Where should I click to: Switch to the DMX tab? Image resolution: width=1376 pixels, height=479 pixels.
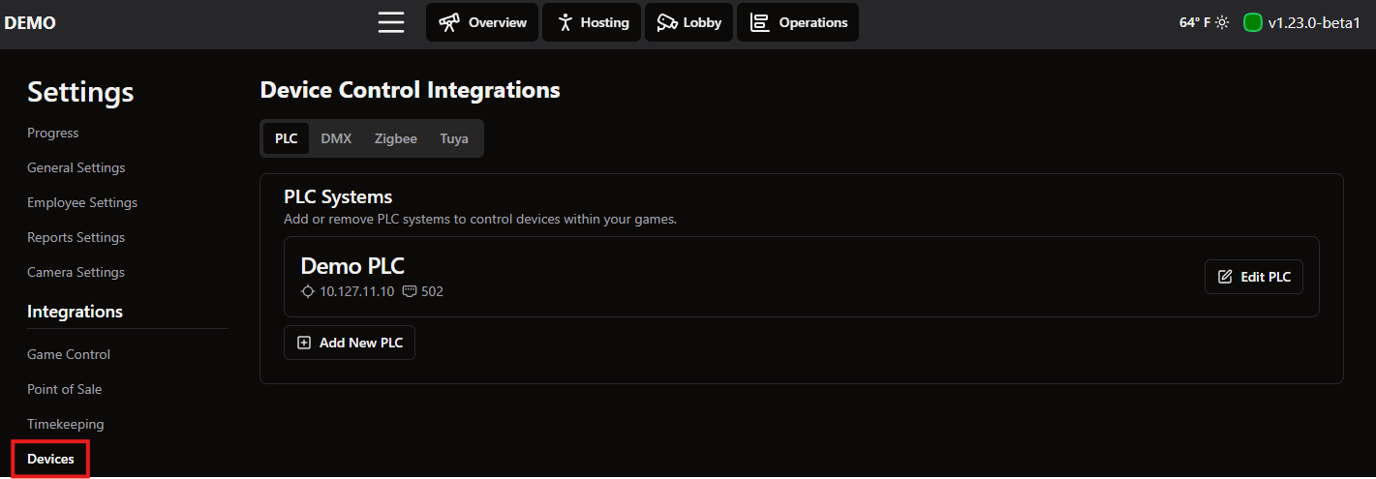[x=336, y=138]
